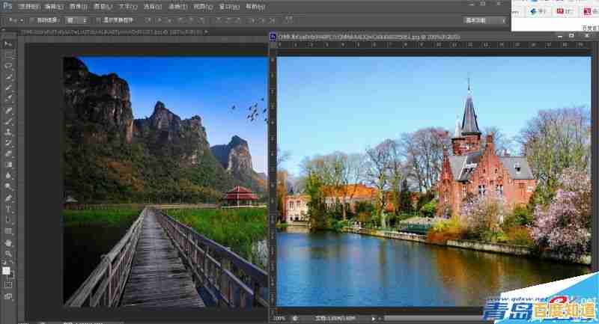The height and width of the screenshot is (324, 599).
Task: Click the castle document status bar arrow
Action: click(x=374, y=318)
